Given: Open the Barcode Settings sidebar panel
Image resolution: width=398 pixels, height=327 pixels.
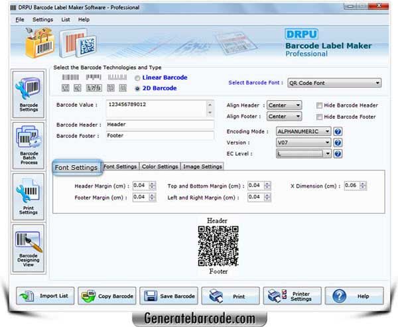Looking at the screenshot, I should click(29, 94).
